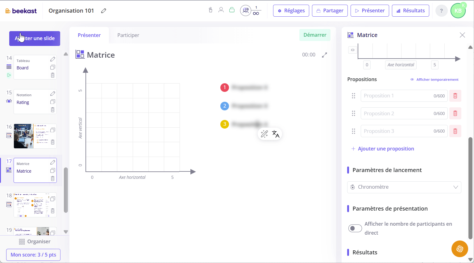Duplicate slide 18
Image resolution: width=474 pixels, height=263 pixels.
click(53, 199)
